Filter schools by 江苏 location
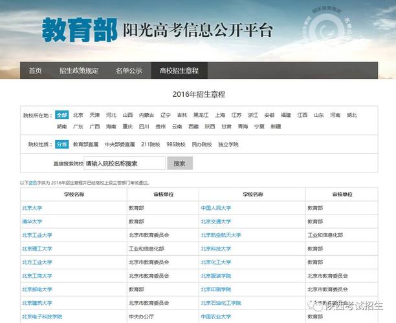Screen dimensions: 396x323 point(236,115)
